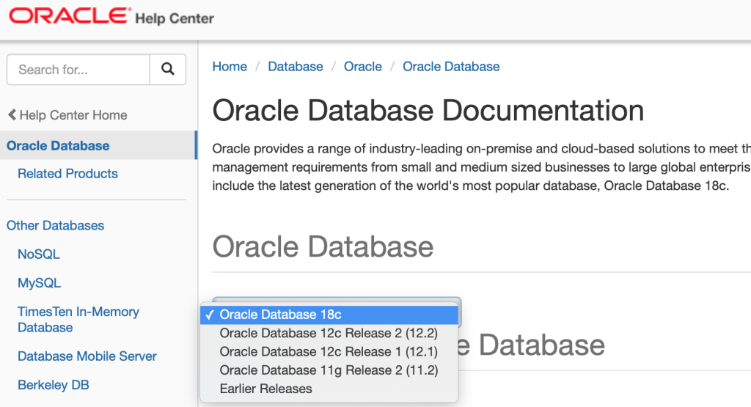Pick Oracle Database 11g Release 2 (11.2)
Image resolution: width=751 pixels, height=407 pixels.
(329, 370)
